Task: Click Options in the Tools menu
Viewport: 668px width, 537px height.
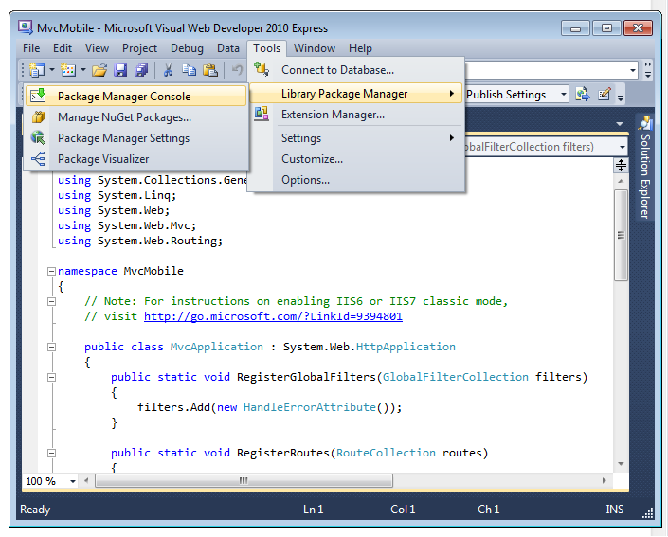Action: 305,180
